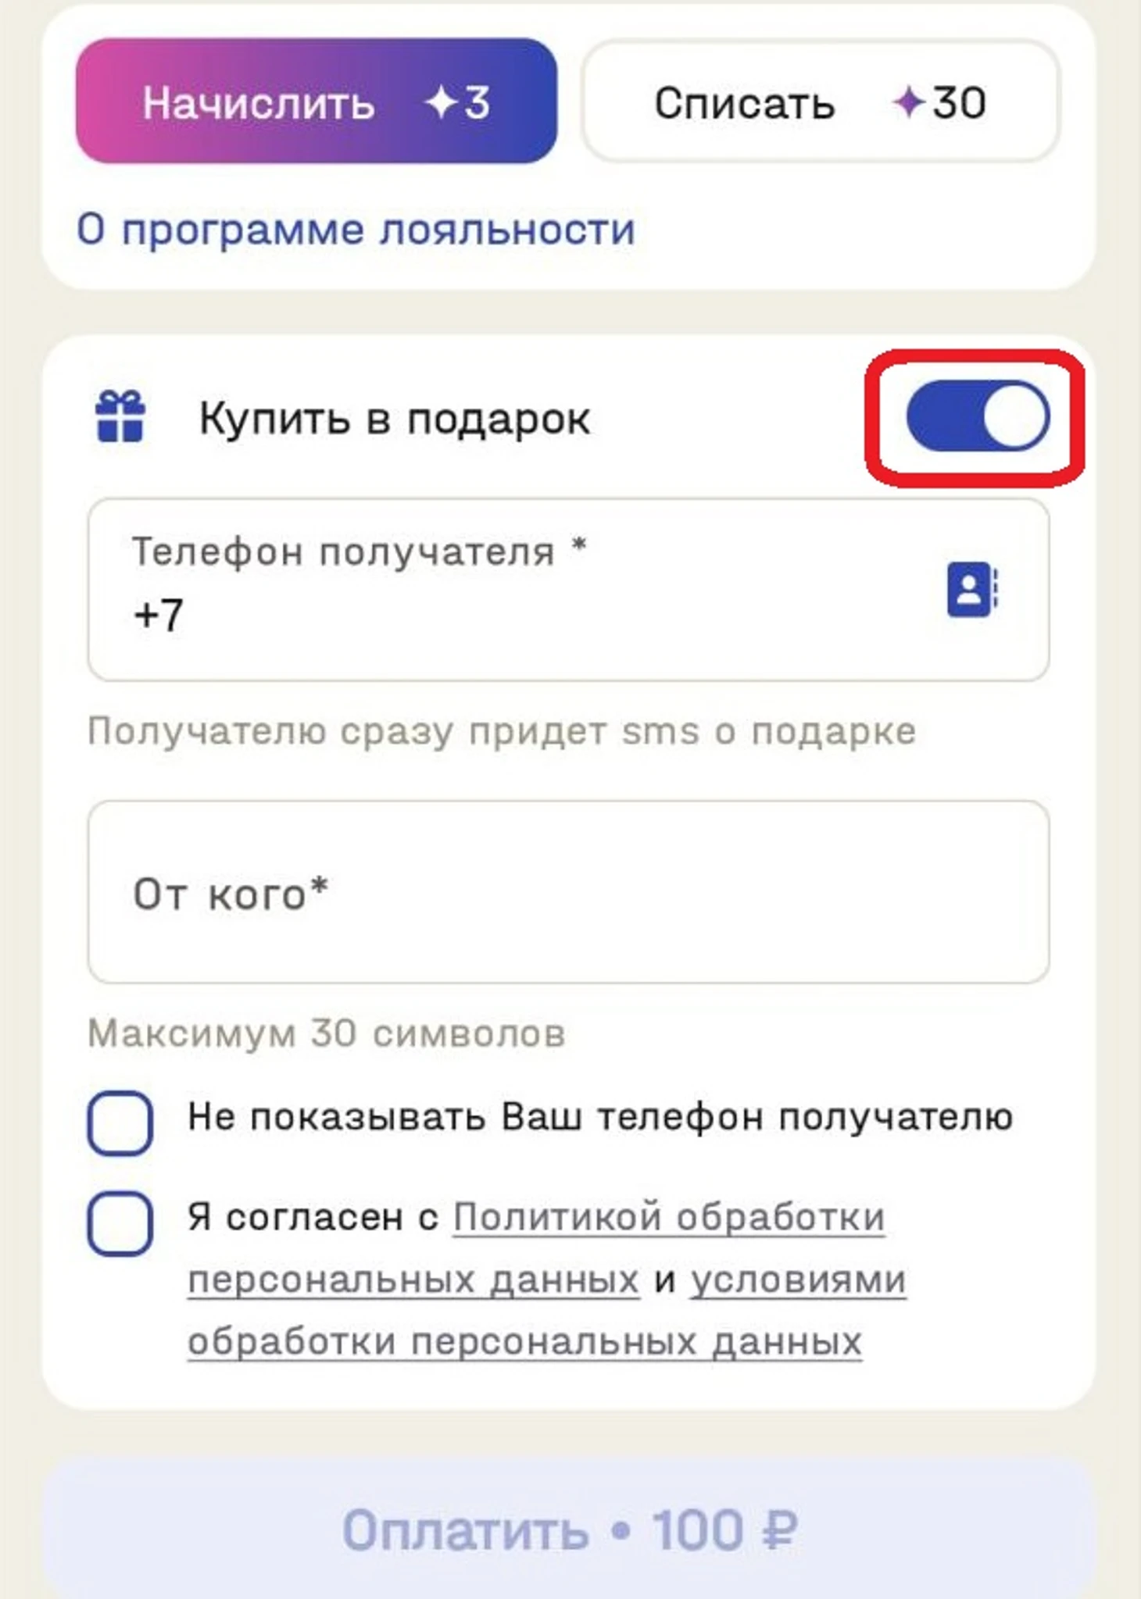The image size is (1141, 1599).
Task: Open условиями обработки персональных данных link
Action: point(547,1311)
